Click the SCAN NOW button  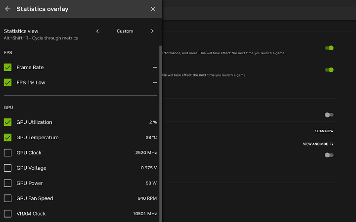324,131
